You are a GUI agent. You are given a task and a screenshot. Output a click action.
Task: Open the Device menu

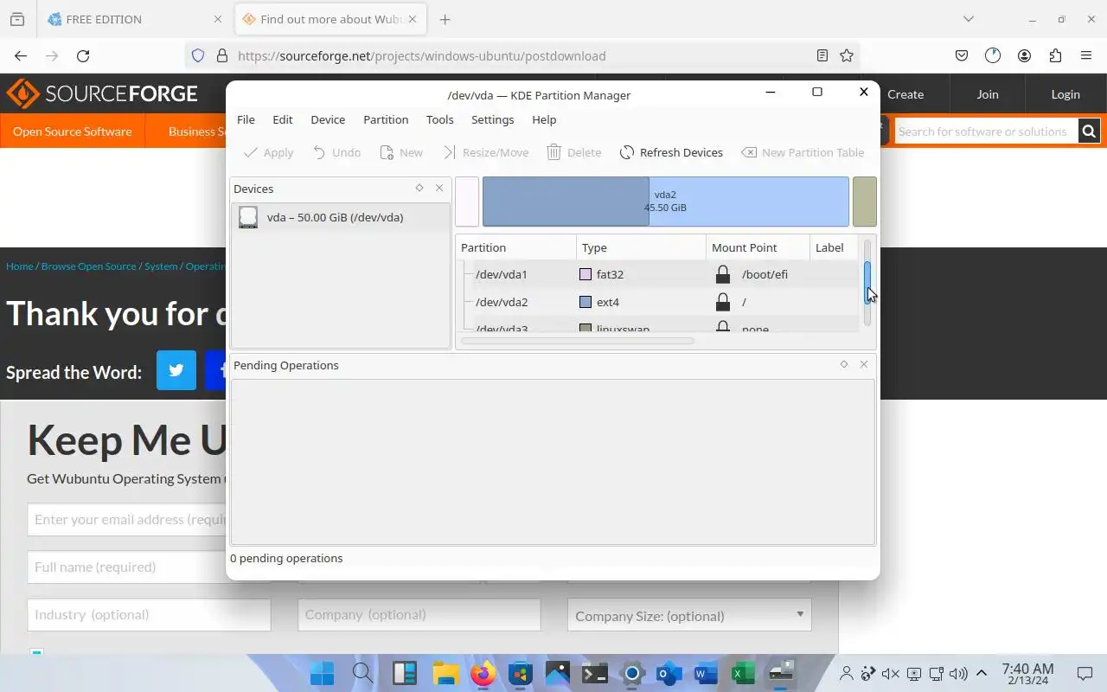[328, 119]
